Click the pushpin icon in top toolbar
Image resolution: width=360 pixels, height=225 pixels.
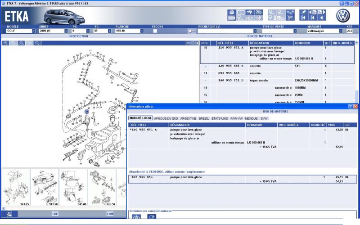point(303,12)
